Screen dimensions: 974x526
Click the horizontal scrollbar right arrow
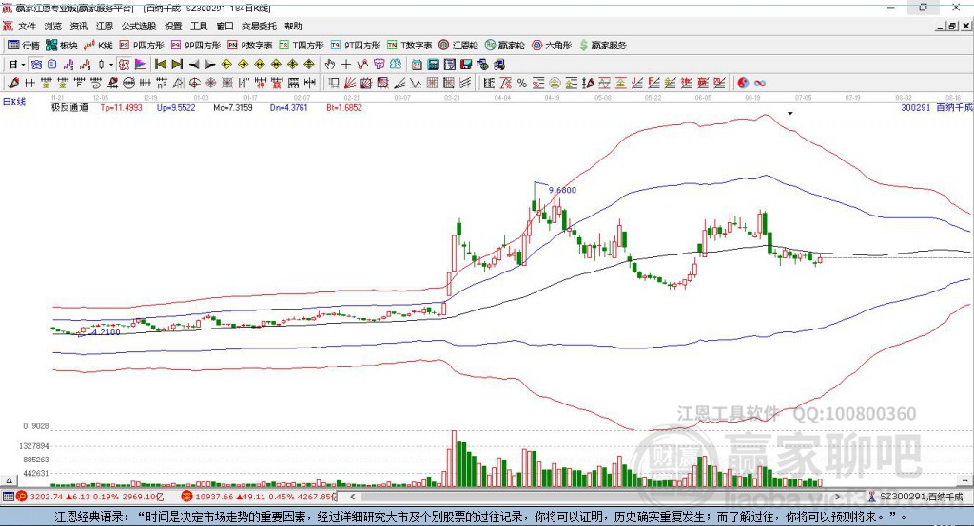[837, 497]
